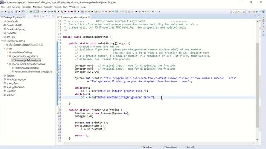Click the editor scroll down arrow
The image size is (266, 149).
click(x=257, y=140)
